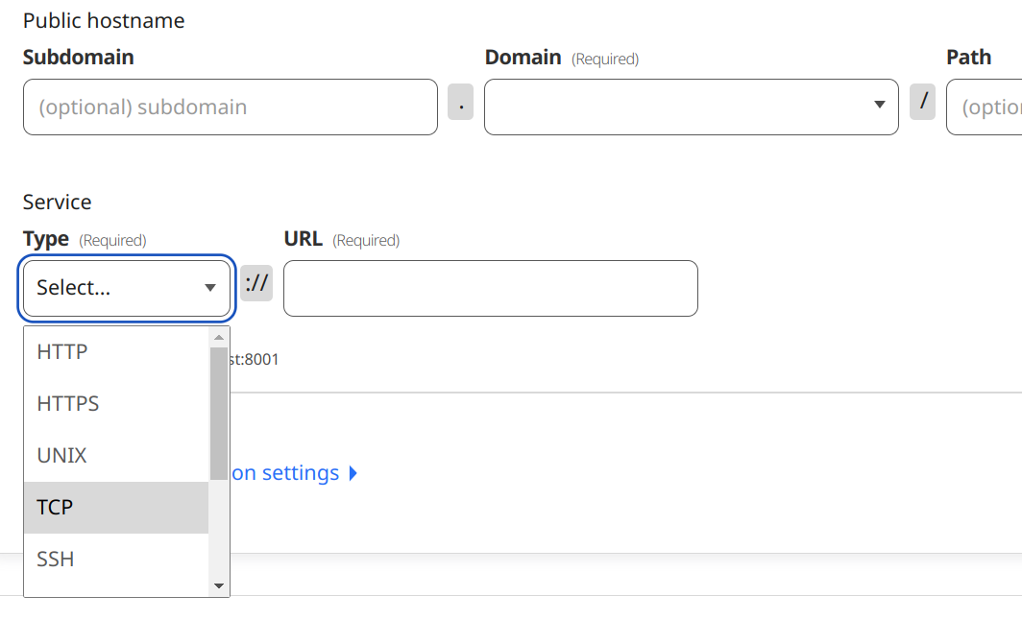1022x620 pixels.
Task: Click the slash separator before Path
Action: [x=922, y=102]
